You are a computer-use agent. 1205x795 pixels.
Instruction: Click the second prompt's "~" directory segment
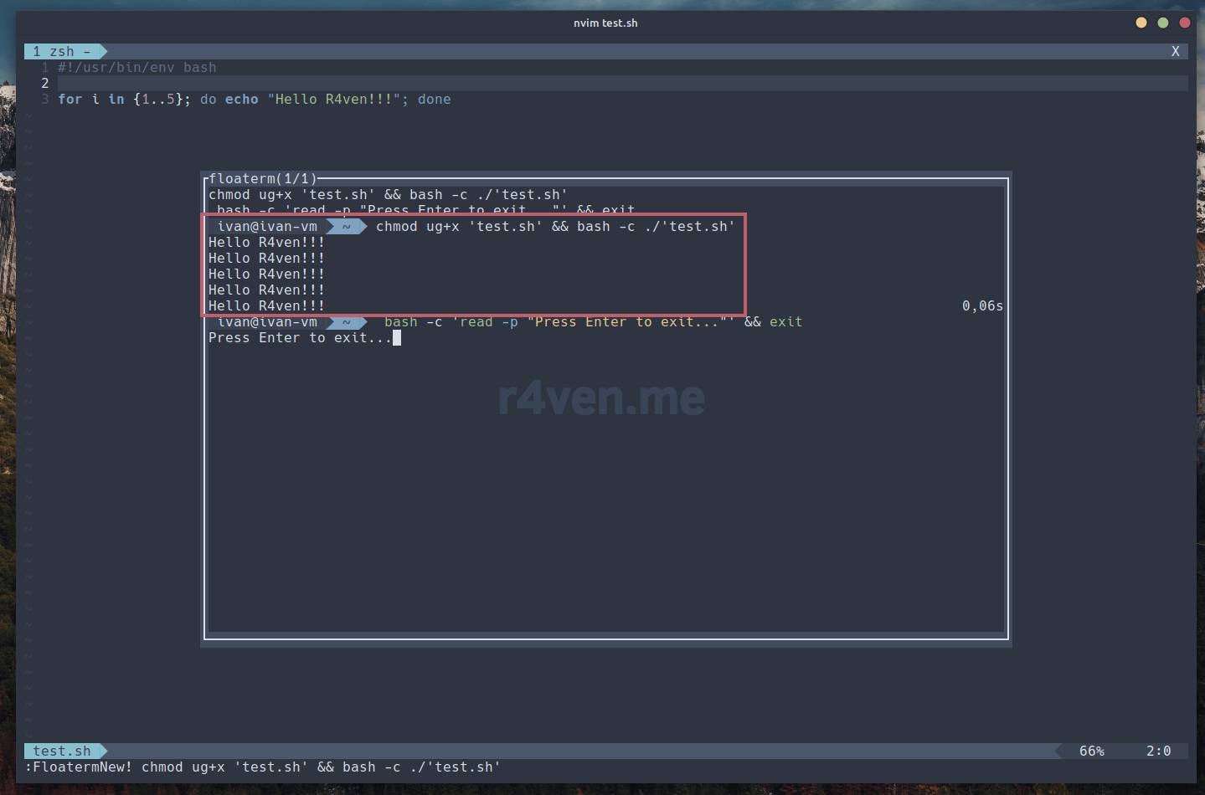(x=346, y=322)
